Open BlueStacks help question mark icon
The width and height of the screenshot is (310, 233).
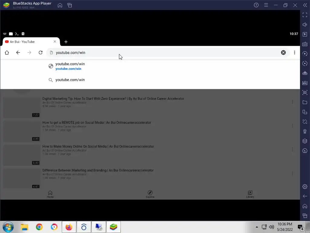(x=256, y=5)
